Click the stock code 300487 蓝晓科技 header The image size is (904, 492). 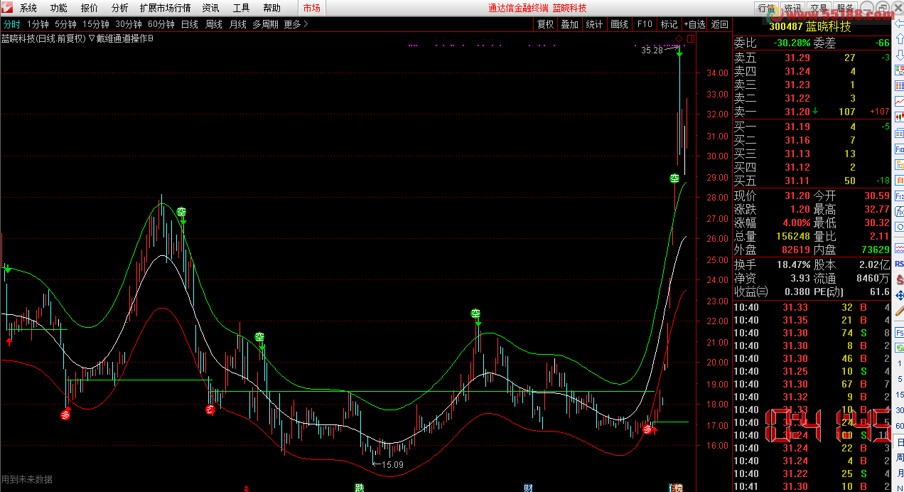pyautogui.click(x=810, y=27)
